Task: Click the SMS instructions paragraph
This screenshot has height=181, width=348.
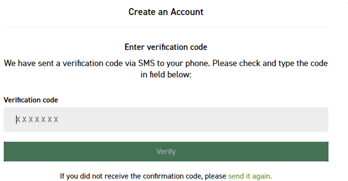Action: pos(166,69)
